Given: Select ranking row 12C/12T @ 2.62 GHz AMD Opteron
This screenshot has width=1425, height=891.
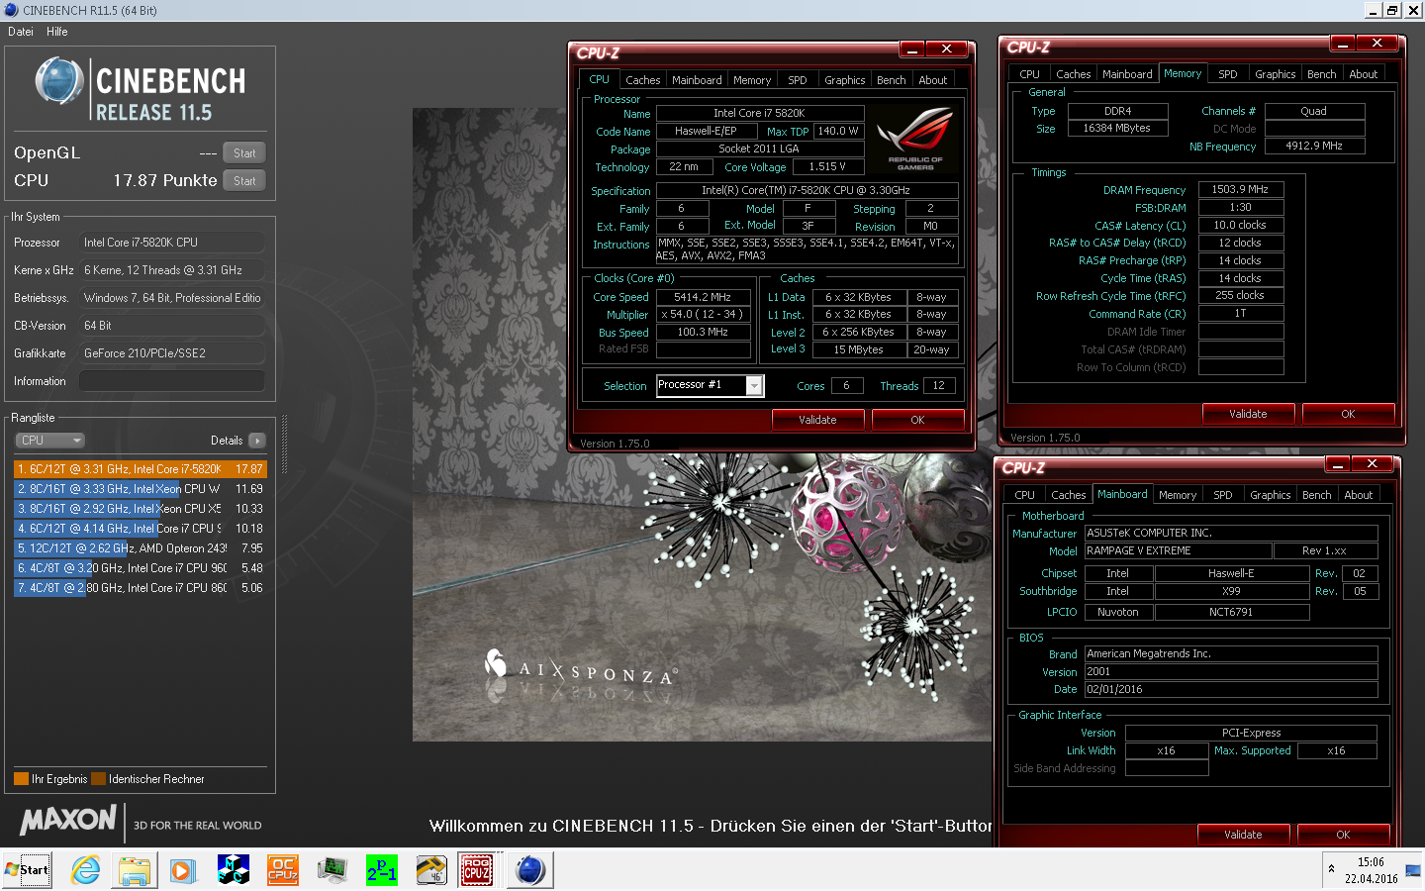Looking at the screenshot, I should coord(140,548).
